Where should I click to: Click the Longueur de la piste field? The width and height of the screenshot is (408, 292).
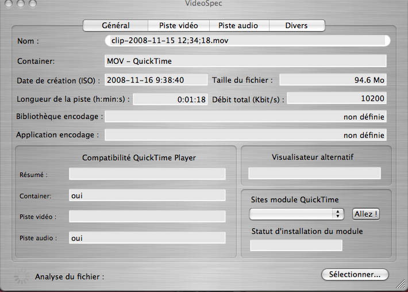[170, 99]
